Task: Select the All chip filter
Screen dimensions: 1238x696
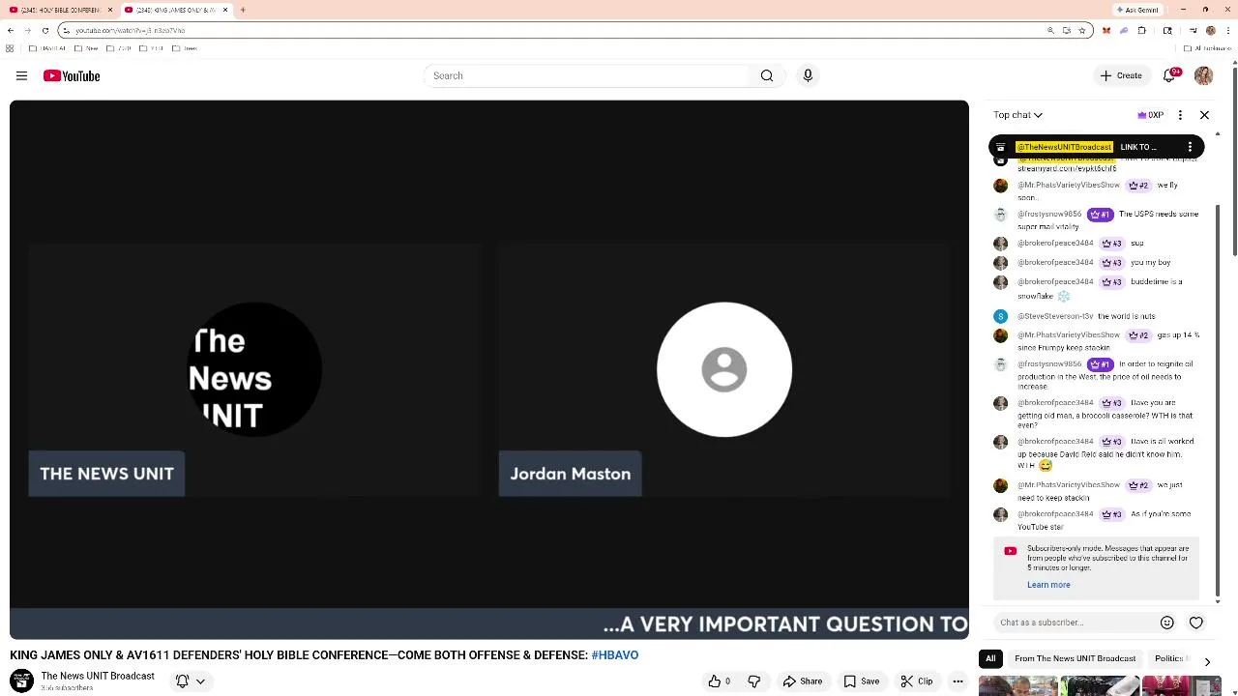Action: (x=990, y=658)
